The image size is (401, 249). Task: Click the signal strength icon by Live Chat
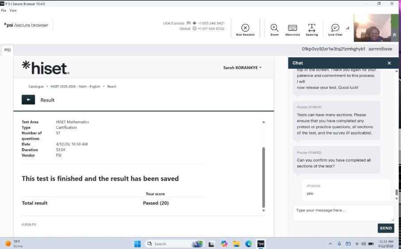point(347,28)
